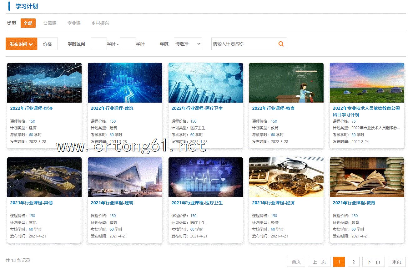This screenshot has width=413, height=270.
Task: Open the 2022年专业技术人员继续教育公需科目 title link
Action: [366, 111]
